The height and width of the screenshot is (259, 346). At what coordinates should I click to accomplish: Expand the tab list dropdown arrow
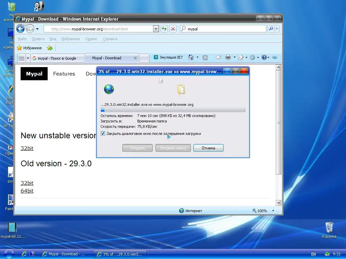tap(28, 58)
